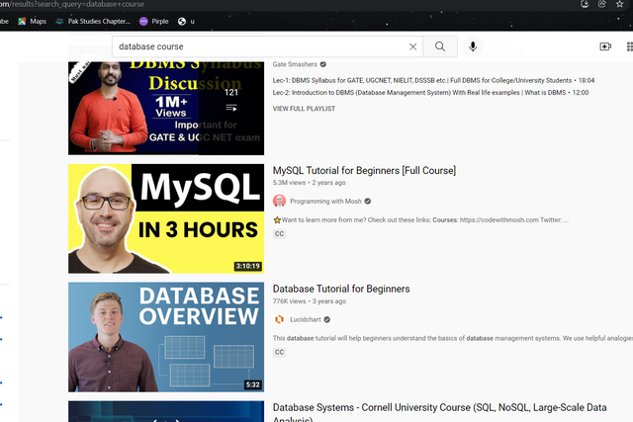
Task: Open Pak Studies Chapter bookmark
Action: (x=93, y=22)
